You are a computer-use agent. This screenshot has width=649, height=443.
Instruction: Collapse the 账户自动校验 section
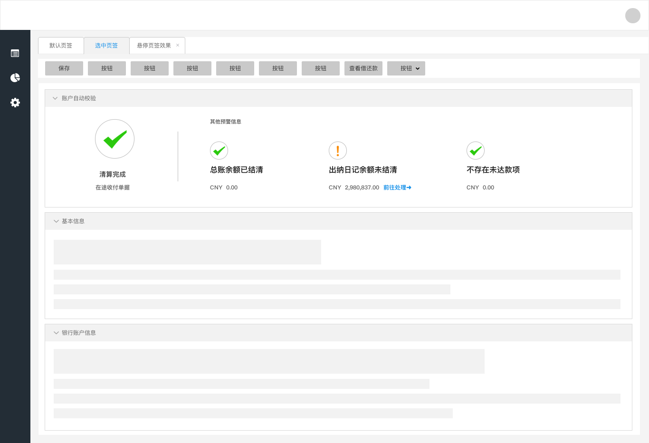click(x=55, y=98)
